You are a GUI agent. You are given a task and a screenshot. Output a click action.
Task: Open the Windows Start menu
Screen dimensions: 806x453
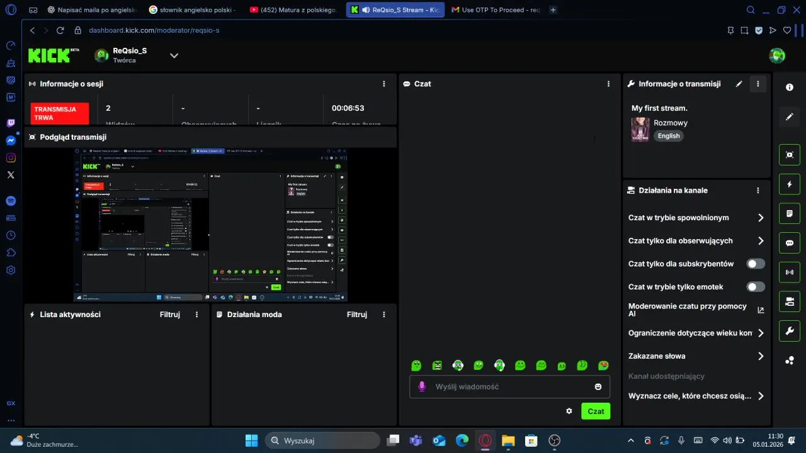click(x=251, y=440)
